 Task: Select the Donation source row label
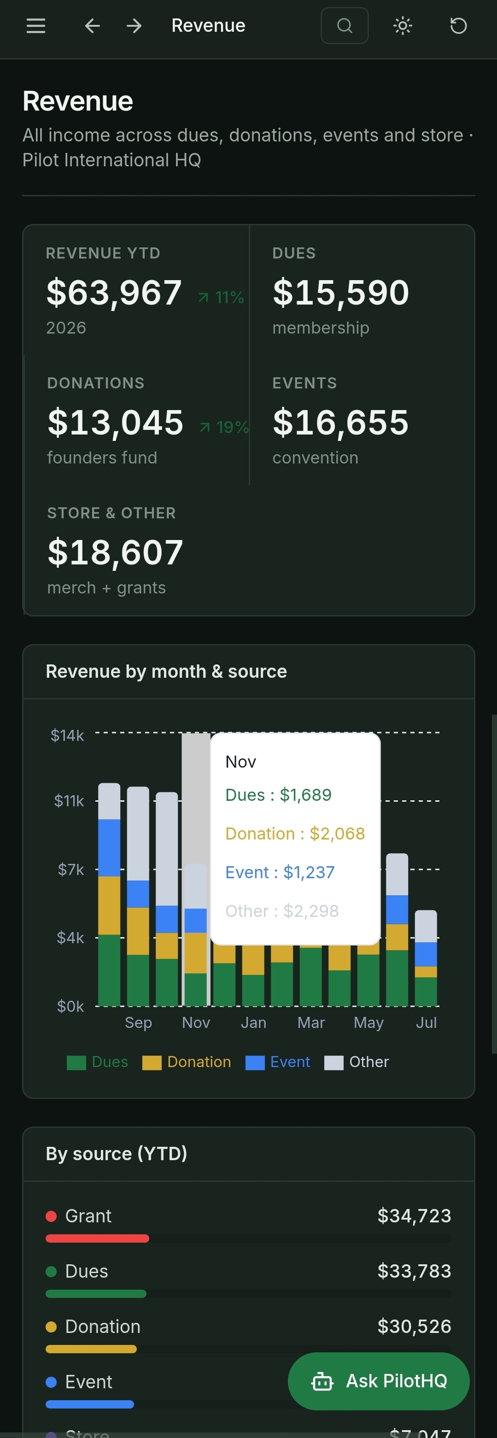(103, 1326)
